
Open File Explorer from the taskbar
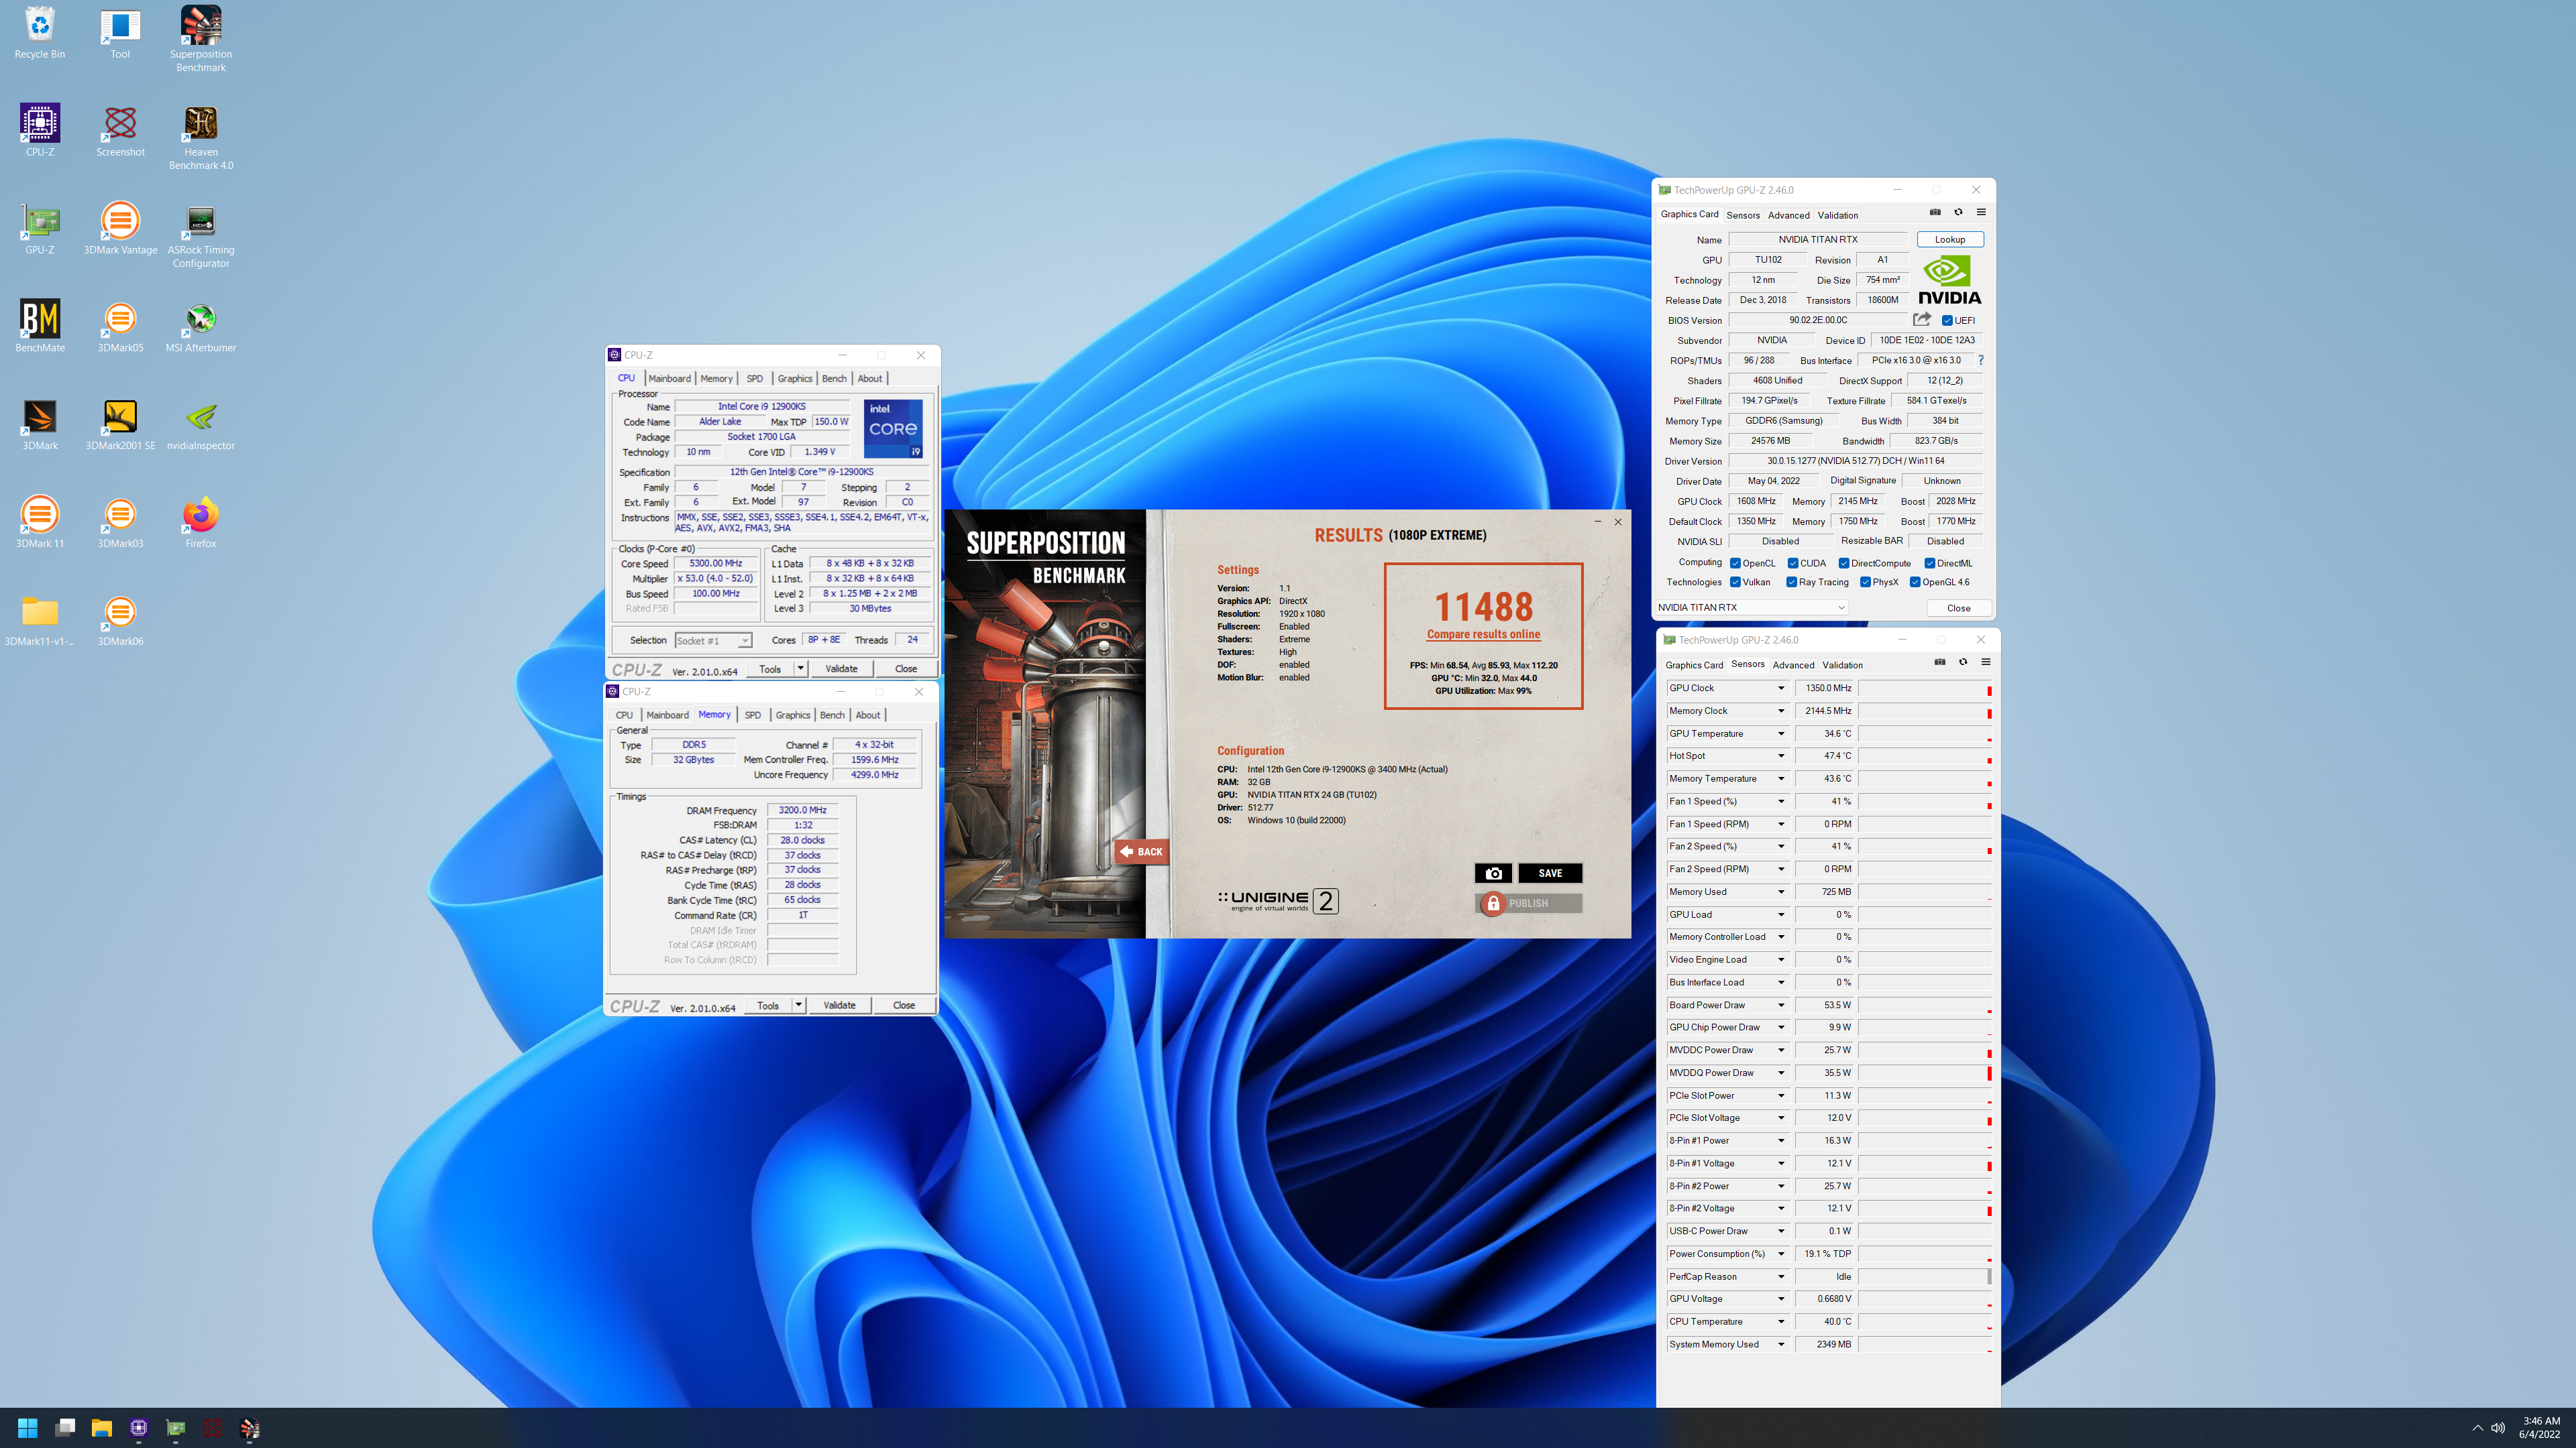tap(102, 1428)
